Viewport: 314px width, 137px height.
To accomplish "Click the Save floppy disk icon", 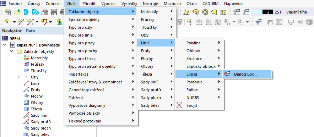I will [x=54, y=12].
